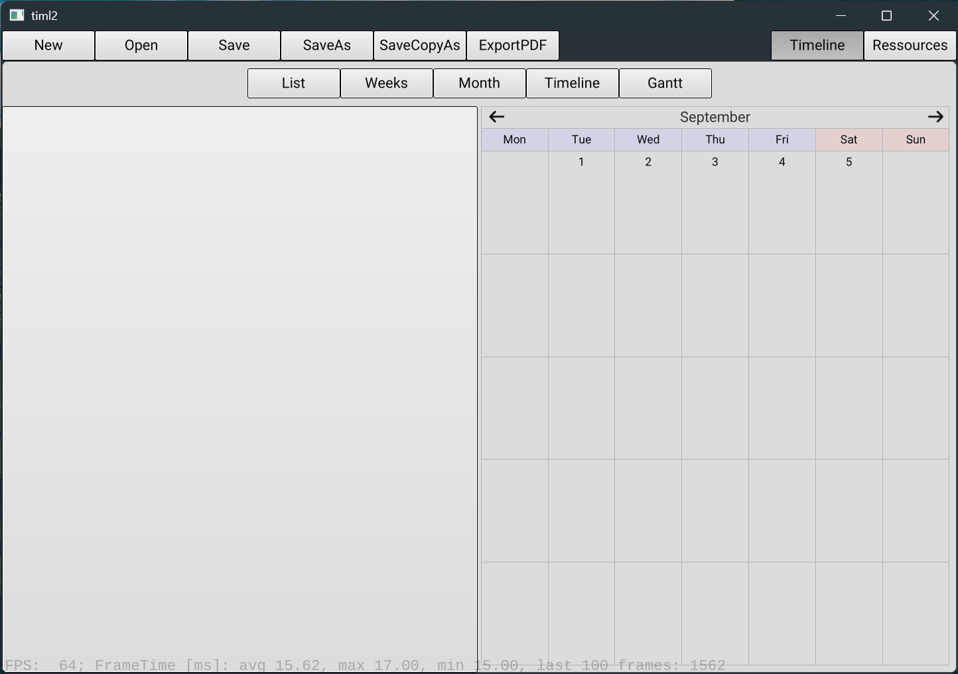Select the centre Timeline view tab

click(x=573, y=83)
